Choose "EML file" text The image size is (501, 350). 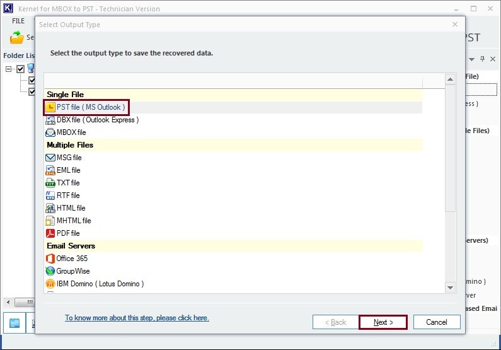coord(69,170)
